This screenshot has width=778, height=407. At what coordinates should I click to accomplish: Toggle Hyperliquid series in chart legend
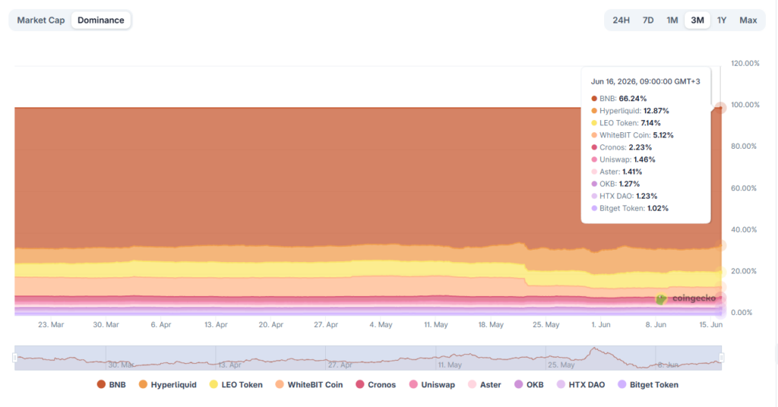click(x=168, y=385)
